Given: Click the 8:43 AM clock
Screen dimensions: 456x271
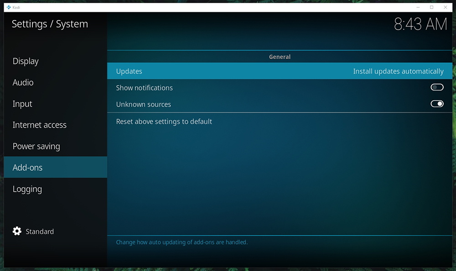Looking at the screenshot, I should click(x=420, y=24).
